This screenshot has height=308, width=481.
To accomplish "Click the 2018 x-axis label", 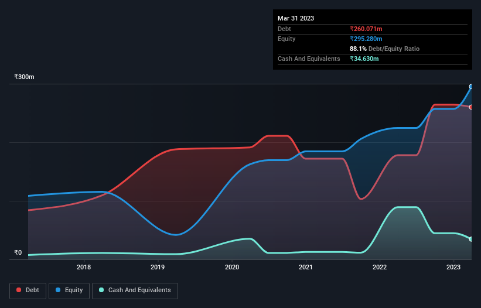I will click(84, 267).
